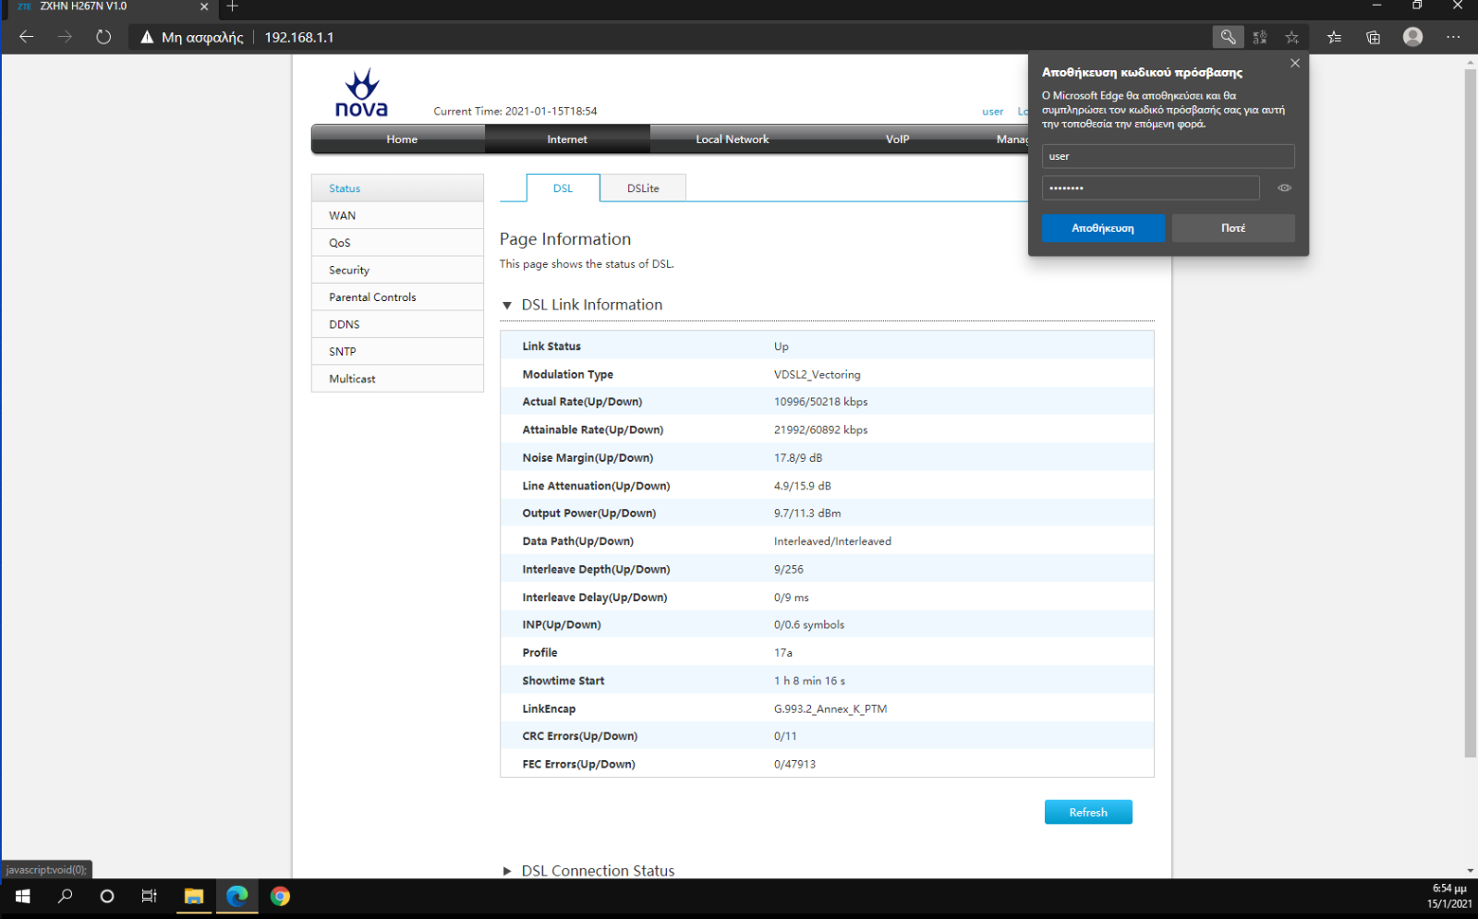Click the Profile value 17a
The width and height of the screenshot is (1478, 919).
(x=783, y=652)
